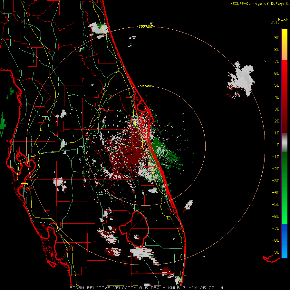Viewport: 290px width, 290px height.
Task: Select the positive 80 scale label
Action: pyautogui.click(x=277, y=50)
